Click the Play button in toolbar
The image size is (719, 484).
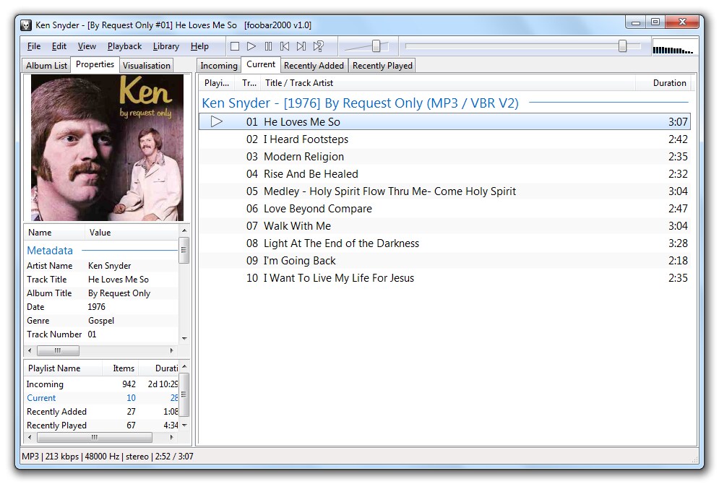[x=251, y=46]
